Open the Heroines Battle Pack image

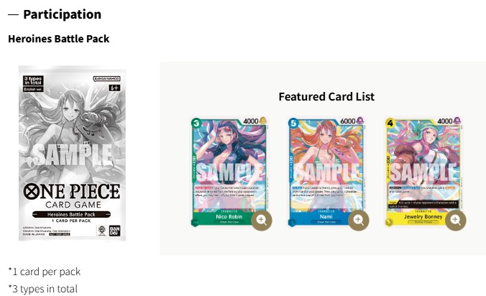[x=73, y=154]
